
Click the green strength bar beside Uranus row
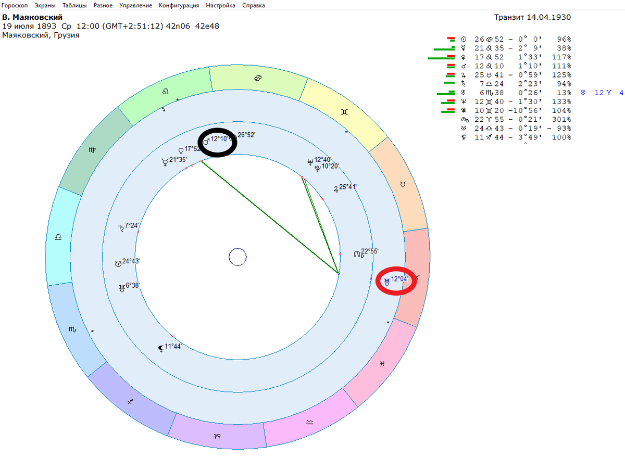tap(446, 94)
